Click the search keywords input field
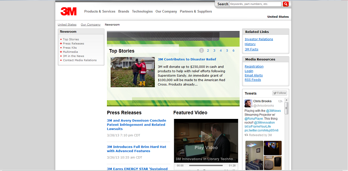 [255, 4]
